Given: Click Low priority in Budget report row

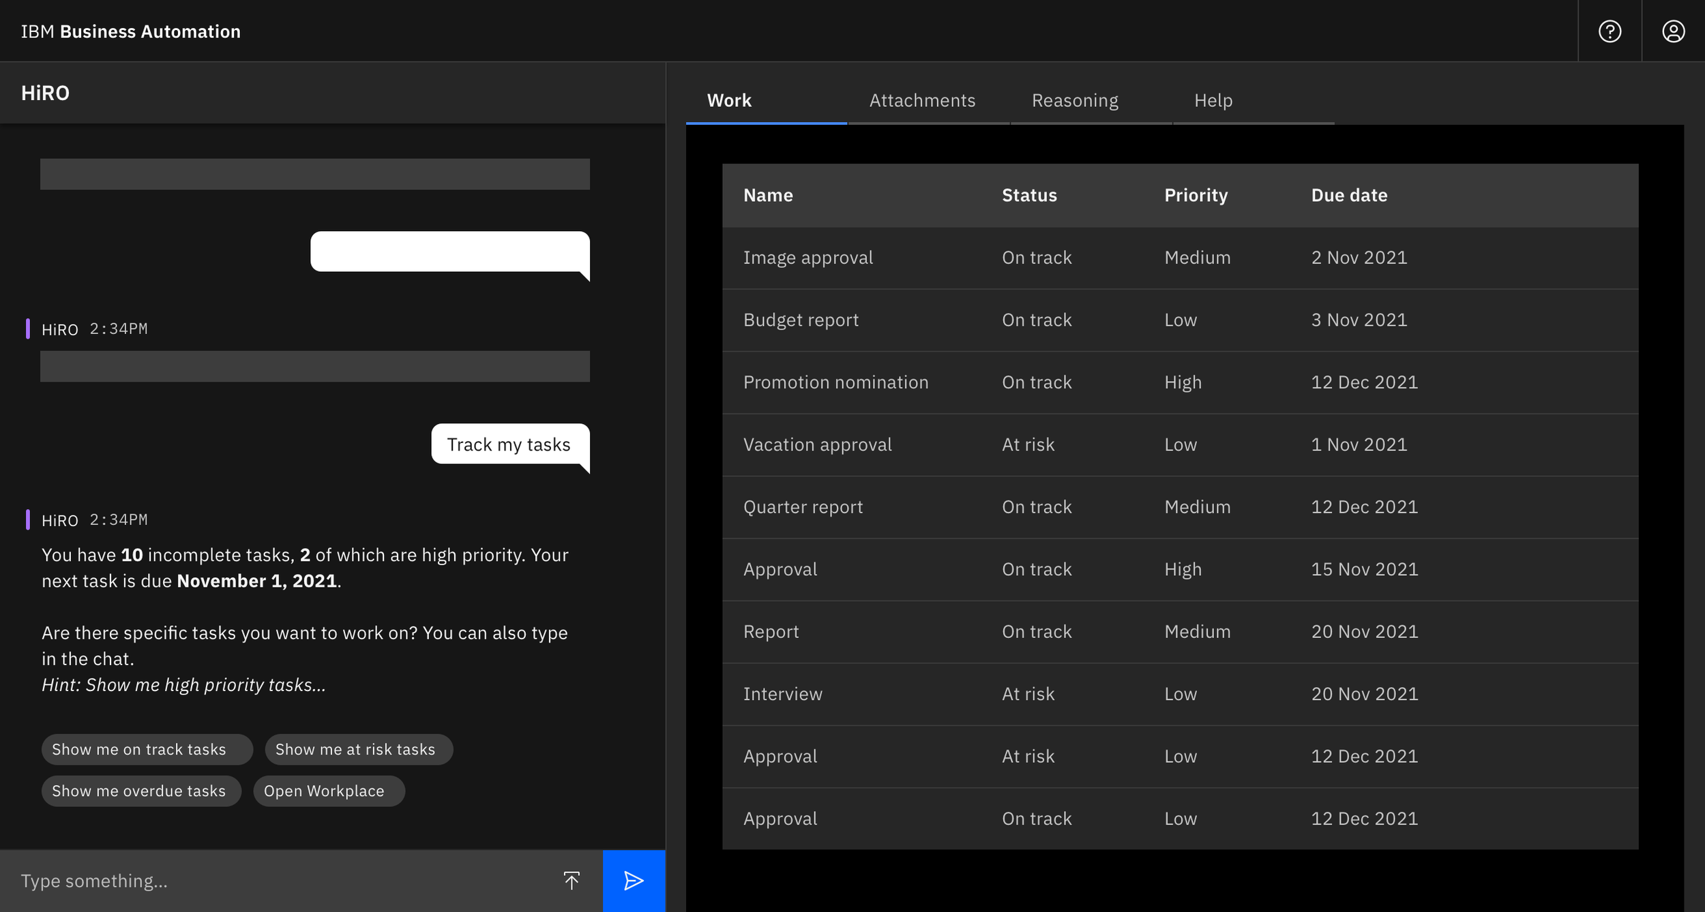Looking at the screenshot, I should (1180, 320).
